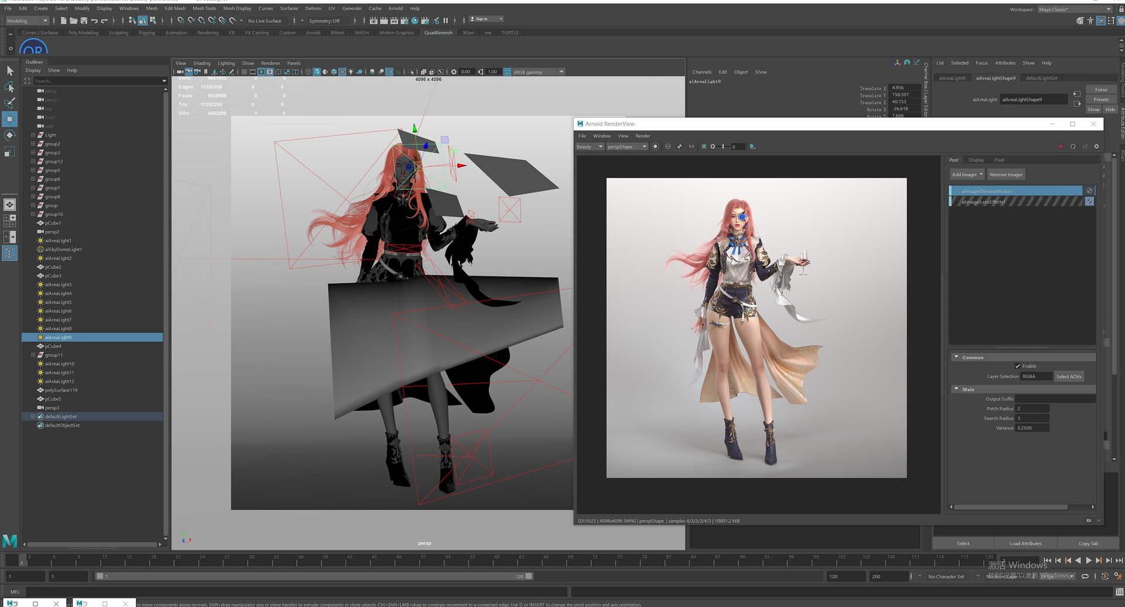Open Beauty AOV dropdown
The image size is (1125, 607).
pyautogui.click(x=589, y=147)
